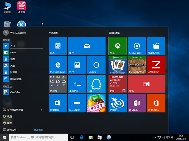Expand 所有应用 list

pyautogui.click(x=12, y=130)
